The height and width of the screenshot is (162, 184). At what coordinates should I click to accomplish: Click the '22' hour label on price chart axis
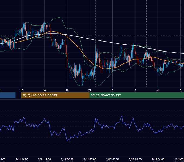point(90,90)
